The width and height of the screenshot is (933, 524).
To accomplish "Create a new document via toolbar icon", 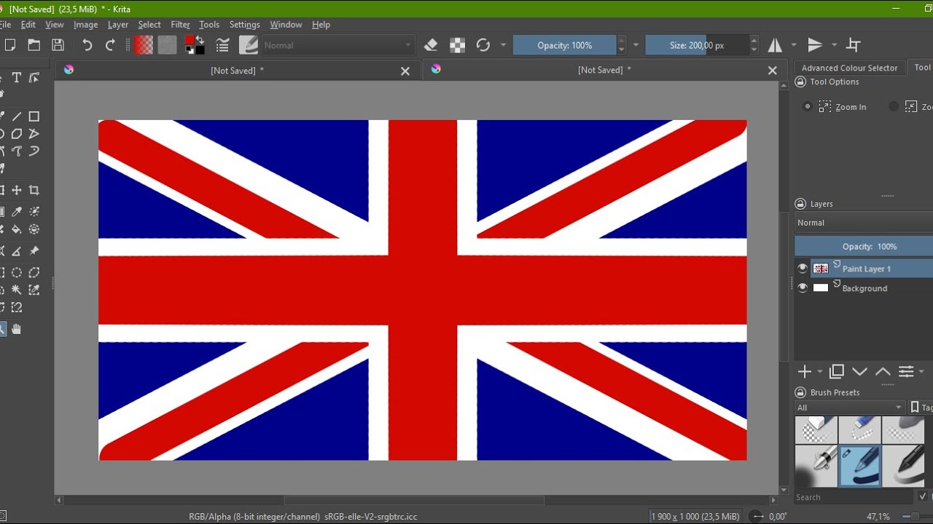I will click(9, 45).
